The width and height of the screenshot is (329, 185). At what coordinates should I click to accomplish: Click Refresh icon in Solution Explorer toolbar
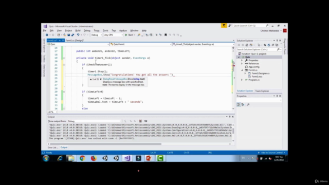pyautogui.click(x=269, y=45)
